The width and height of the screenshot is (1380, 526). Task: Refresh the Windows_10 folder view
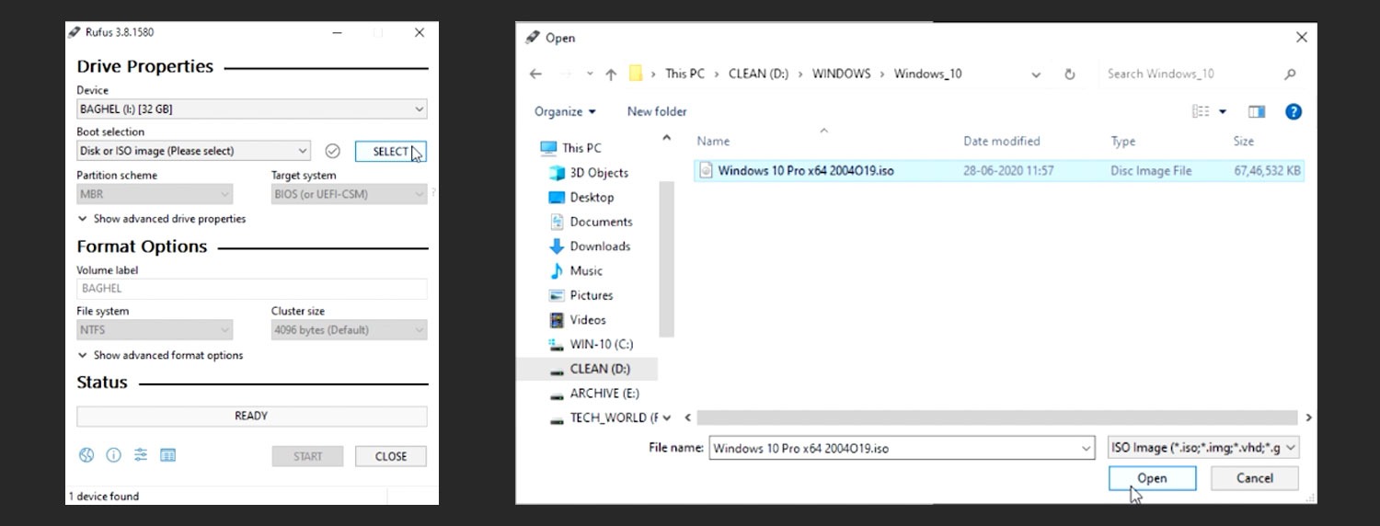[1070, 74]
